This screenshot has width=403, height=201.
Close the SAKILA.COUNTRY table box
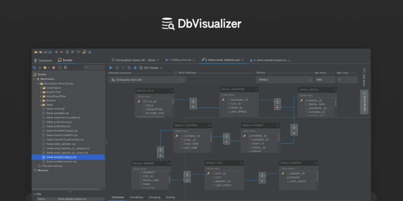315,163
